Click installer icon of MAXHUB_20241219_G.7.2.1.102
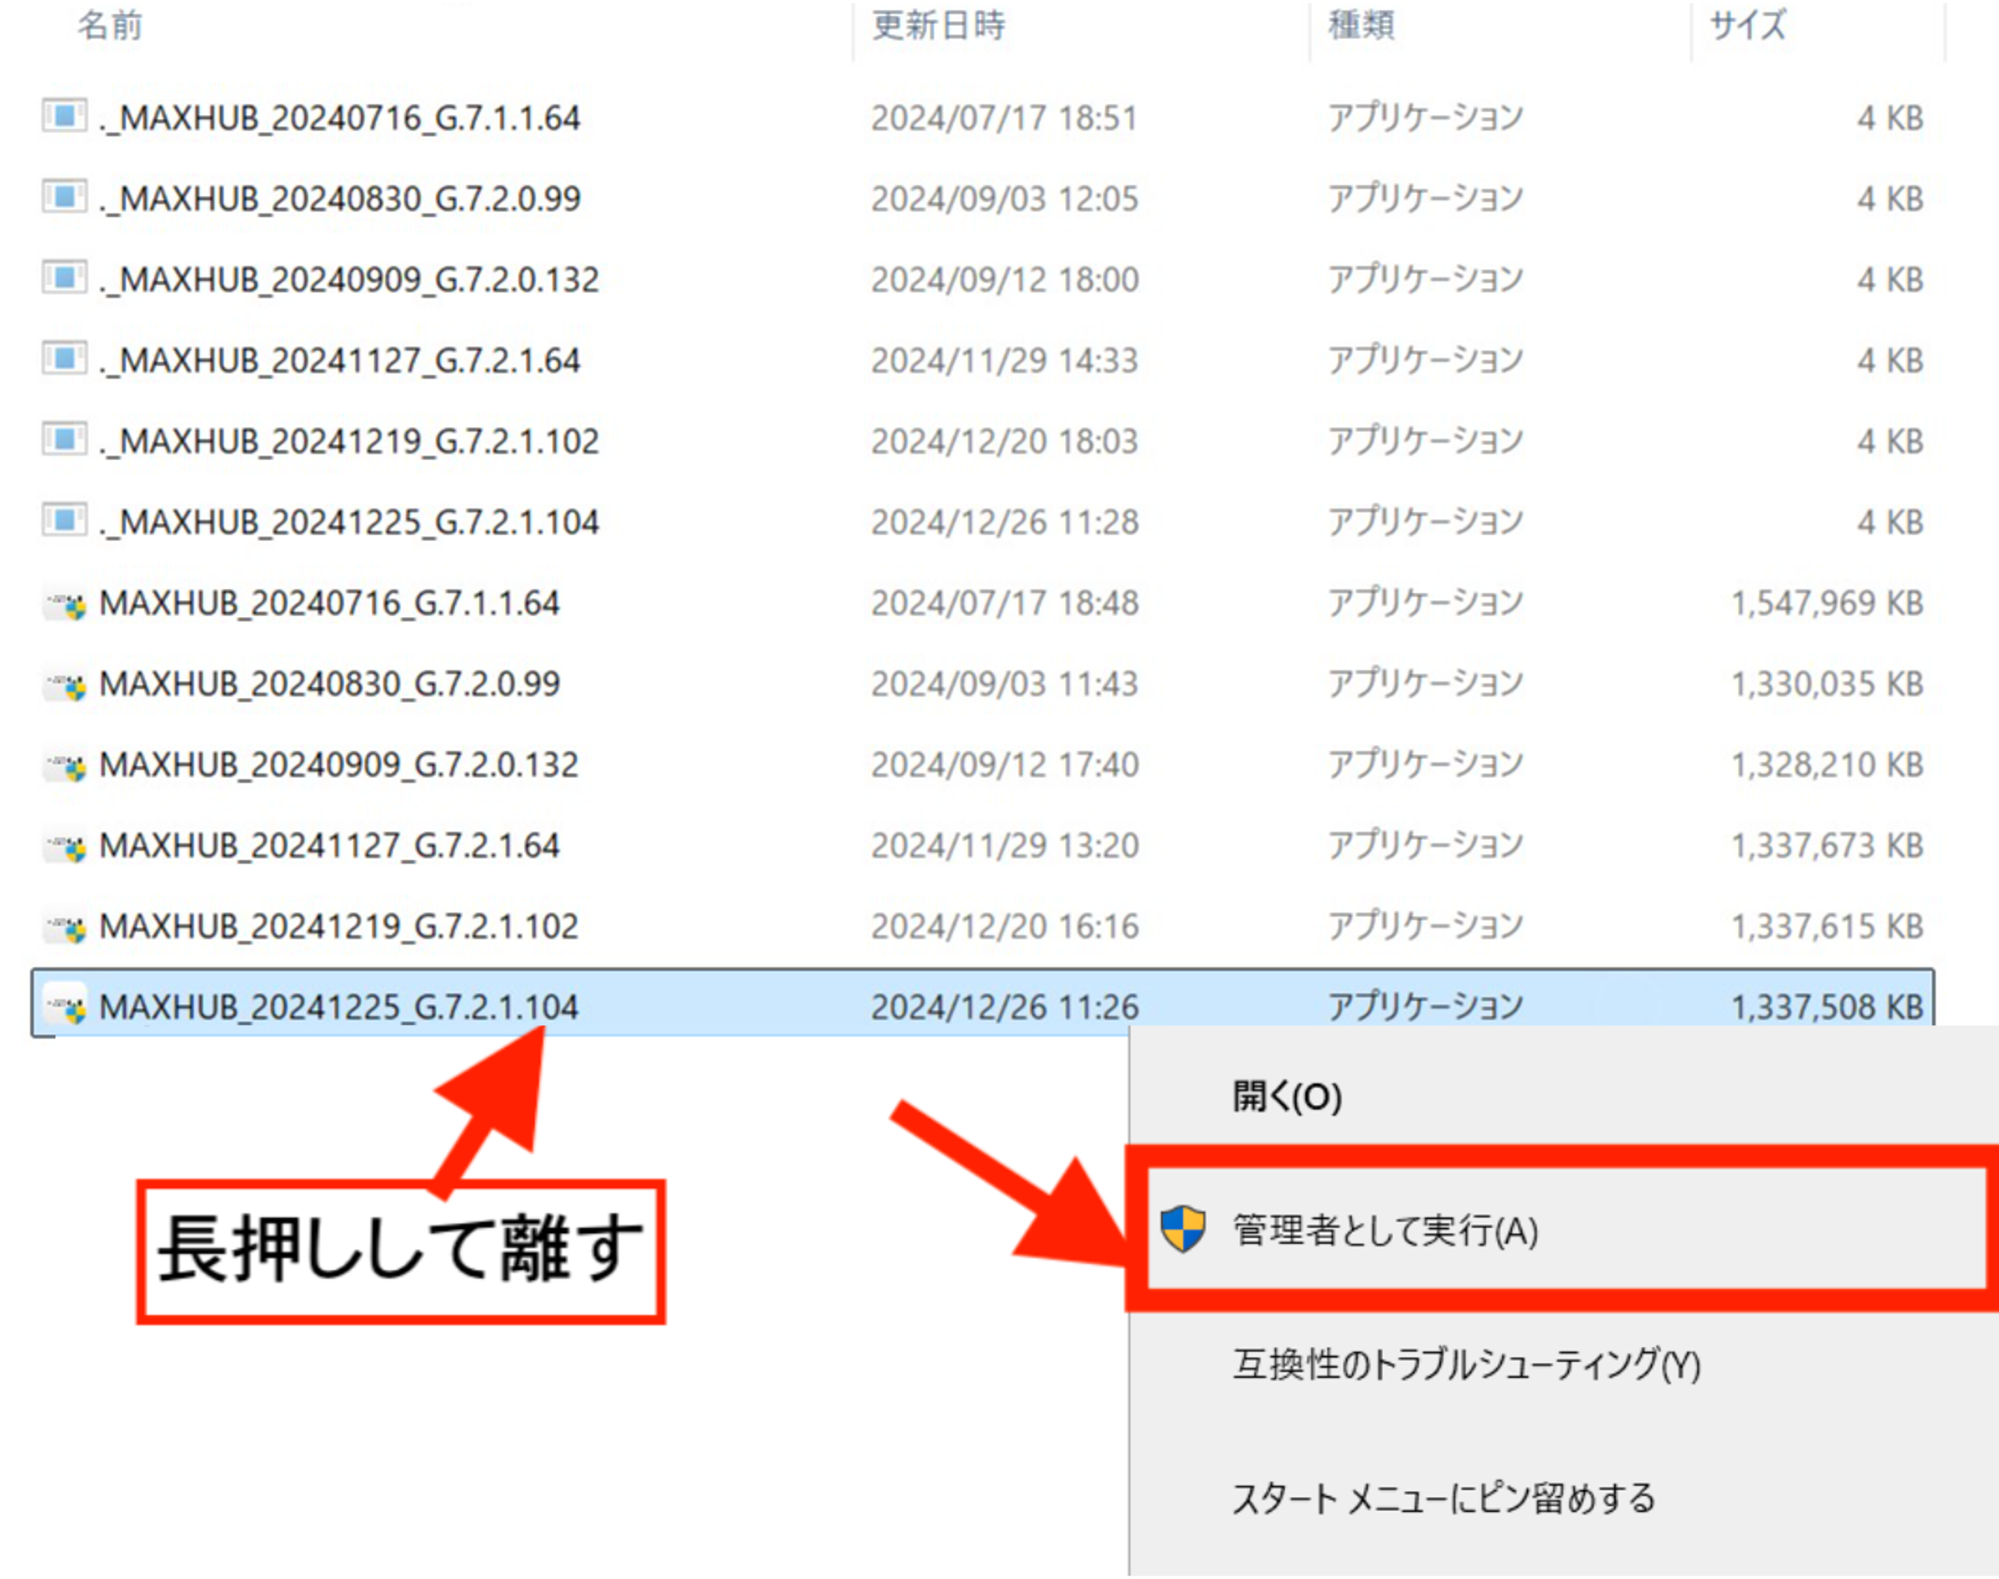Viewport: 1999px width, 1579px height. [x=67, y=927]
